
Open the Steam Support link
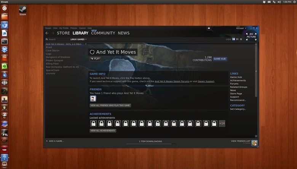[x=206, y=81]
